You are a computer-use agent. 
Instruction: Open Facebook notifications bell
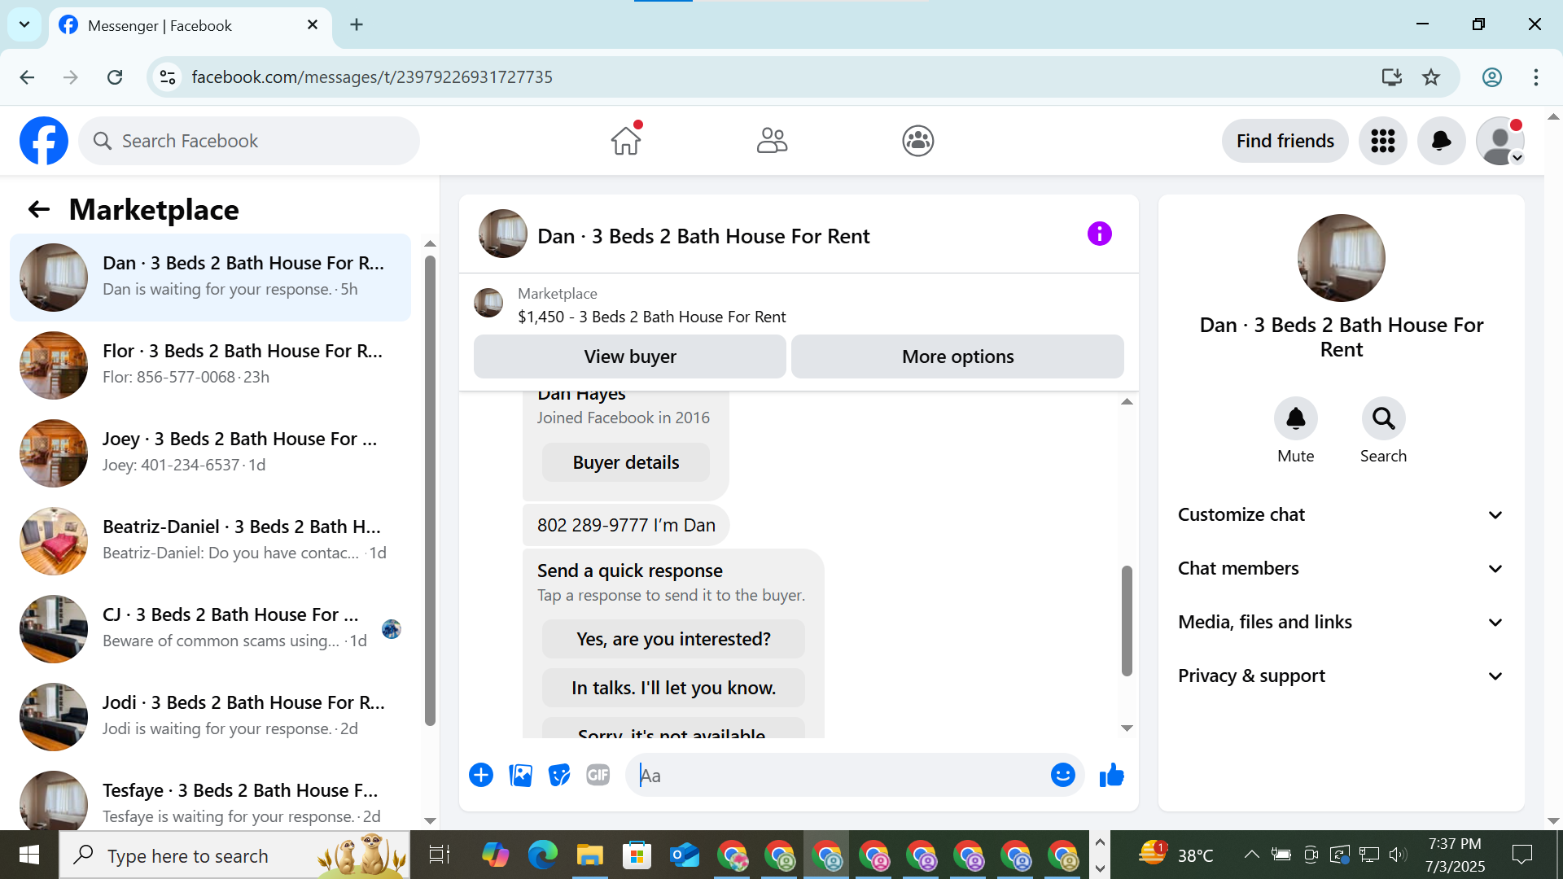[x=1441, y=141]
